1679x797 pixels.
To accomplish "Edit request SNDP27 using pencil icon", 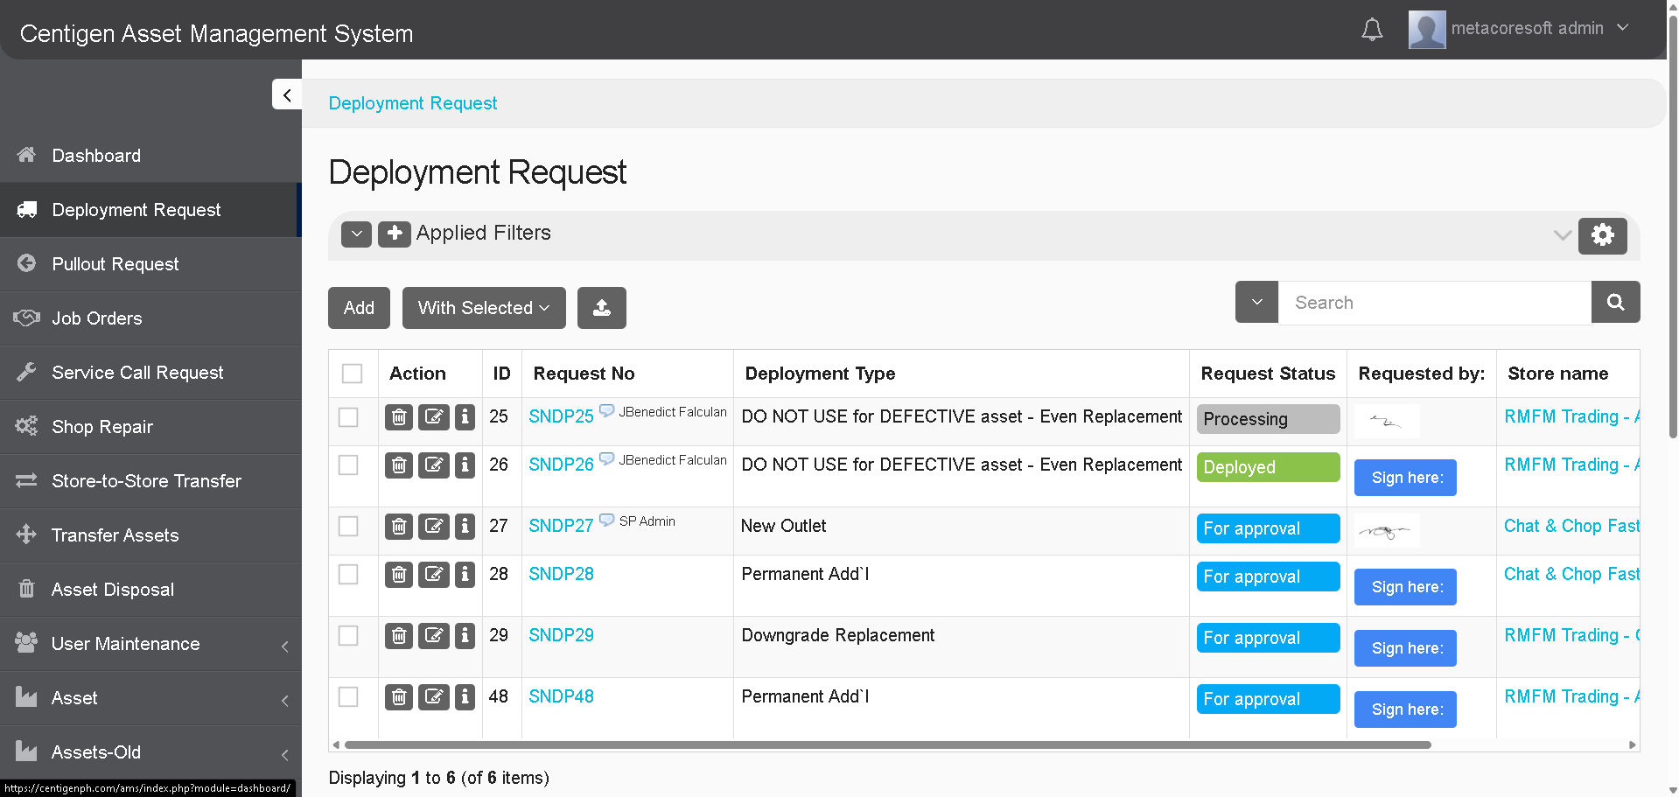I will tap(433, 527).
